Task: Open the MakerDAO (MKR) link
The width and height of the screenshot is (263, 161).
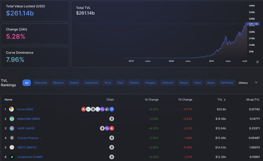Action: click(29, 119)
